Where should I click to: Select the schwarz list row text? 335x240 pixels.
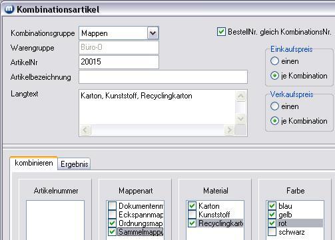(x=292, y=232)
